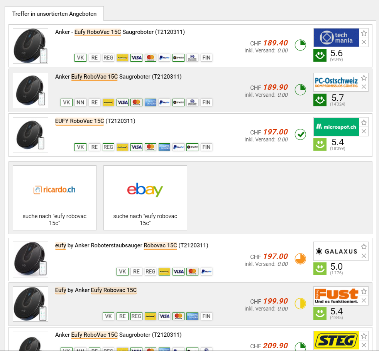Click PayPal payment icon in techmania row
The width and height of the screenshot is (379, 351).
coord(164,58)
